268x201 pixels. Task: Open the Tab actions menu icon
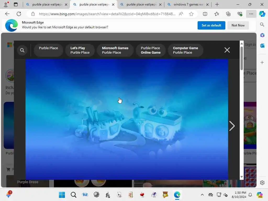(x=16, y=4)
